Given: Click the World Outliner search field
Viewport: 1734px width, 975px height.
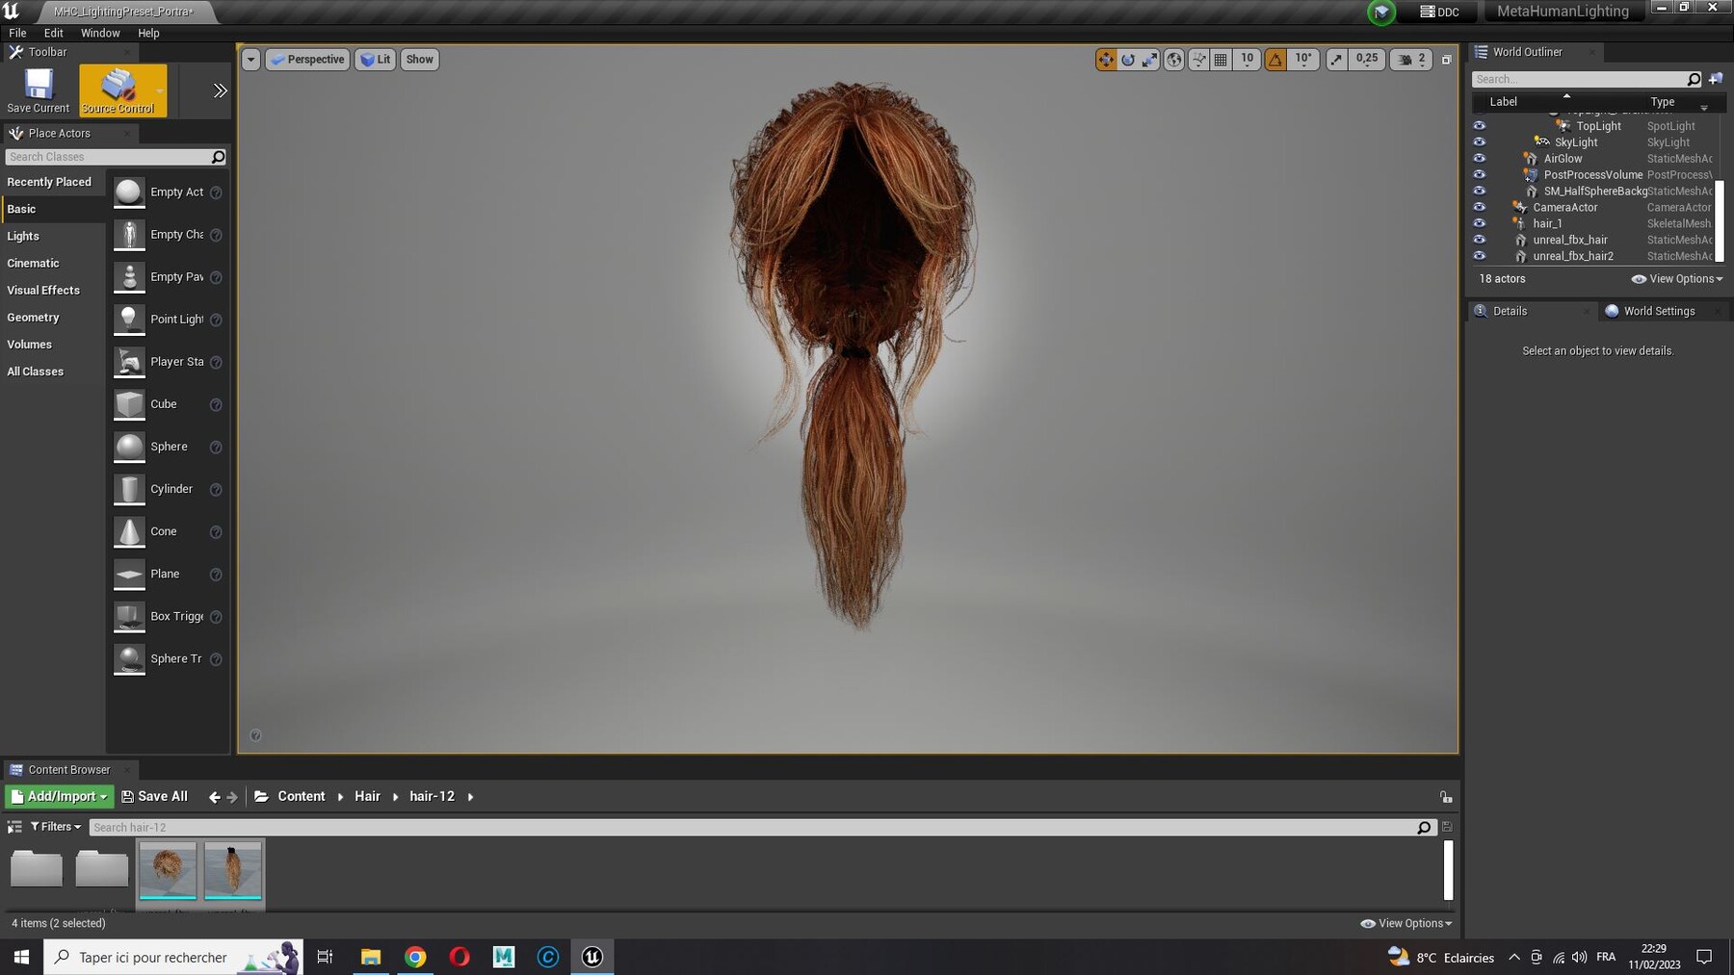Looking at the screenshot, I should pos(1580,79).
